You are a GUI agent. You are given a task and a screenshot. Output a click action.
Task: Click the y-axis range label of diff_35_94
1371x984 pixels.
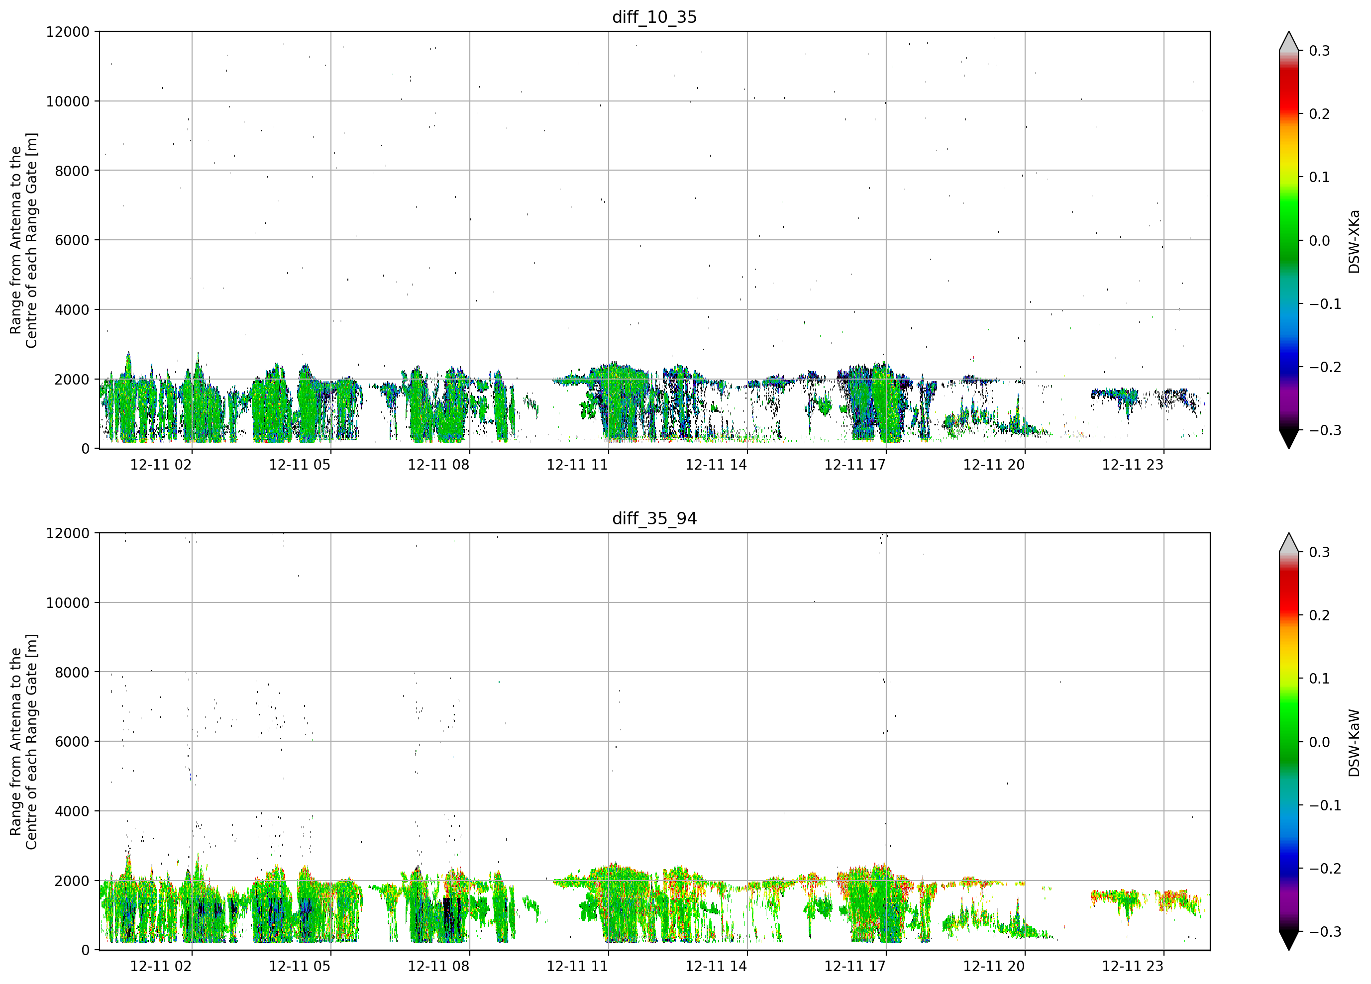point(23,742)
